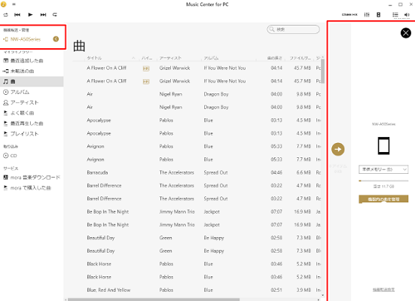Skip to the previous track

pyautogui.click(x=17, y=14)
